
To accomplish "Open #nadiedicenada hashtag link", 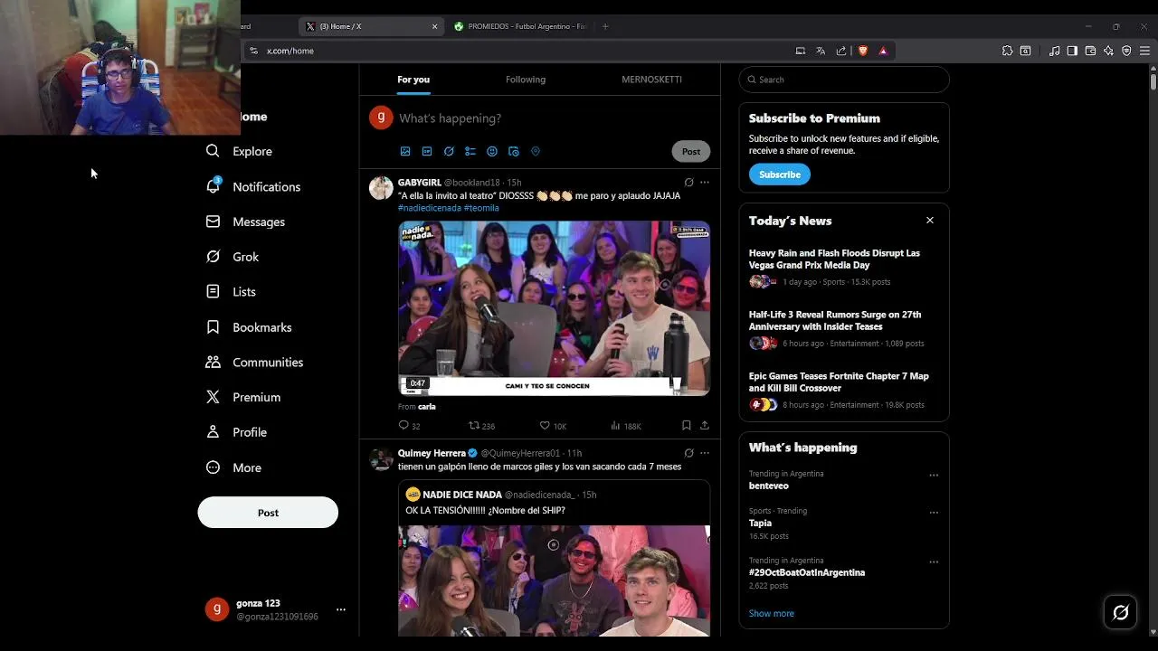I will (x=430, y=208).
